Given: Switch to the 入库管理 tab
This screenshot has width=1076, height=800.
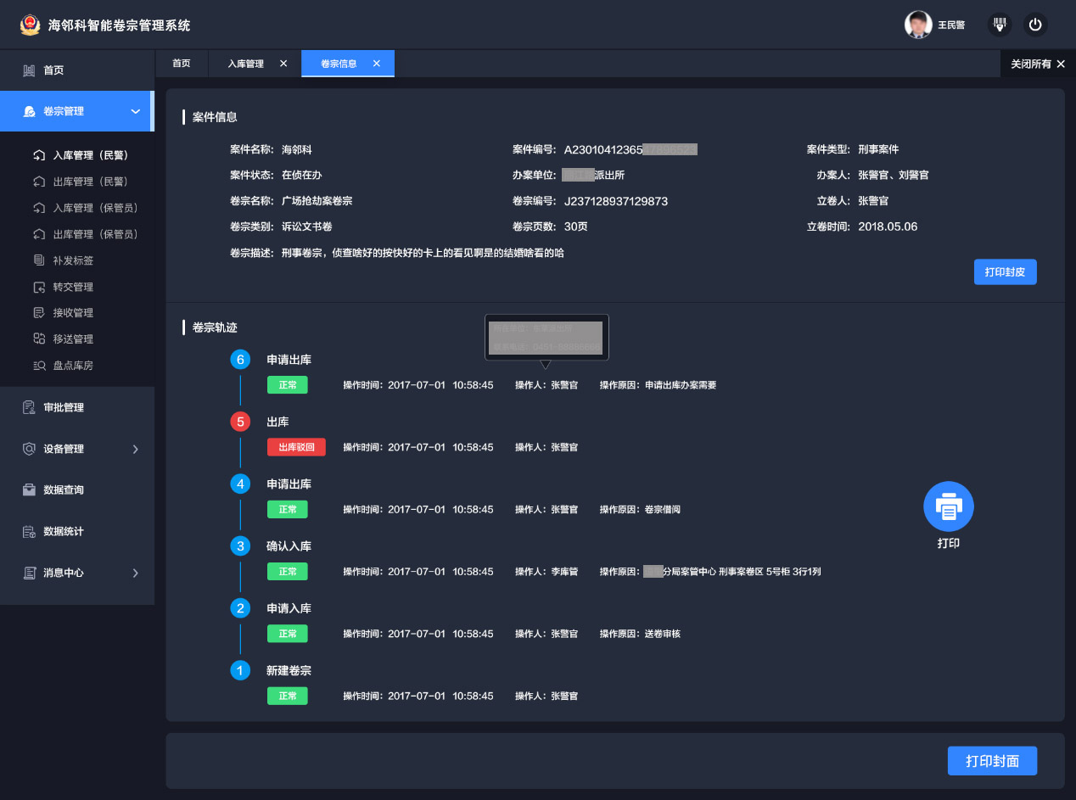Looking at the screenshot, I should (x=245, y=64).
